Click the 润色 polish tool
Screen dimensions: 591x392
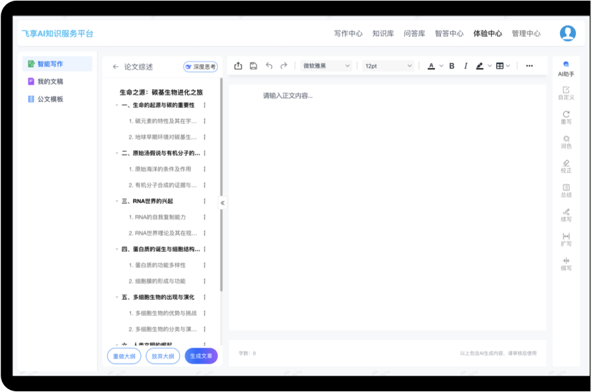point(566,142)
